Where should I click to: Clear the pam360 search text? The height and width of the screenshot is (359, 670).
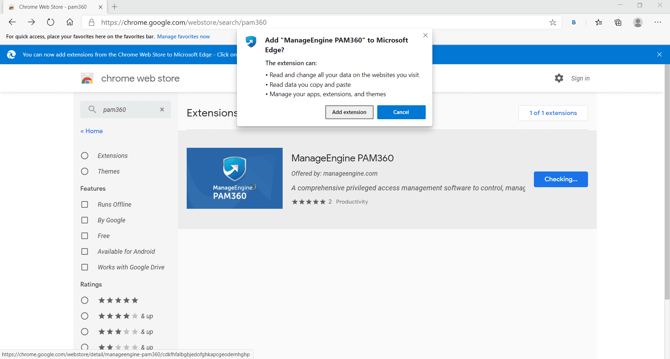[162, 109]
